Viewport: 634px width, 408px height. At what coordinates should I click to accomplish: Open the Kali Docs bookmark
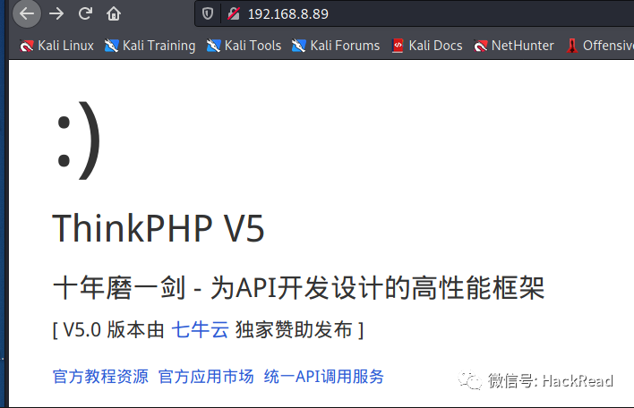point(427,46)
